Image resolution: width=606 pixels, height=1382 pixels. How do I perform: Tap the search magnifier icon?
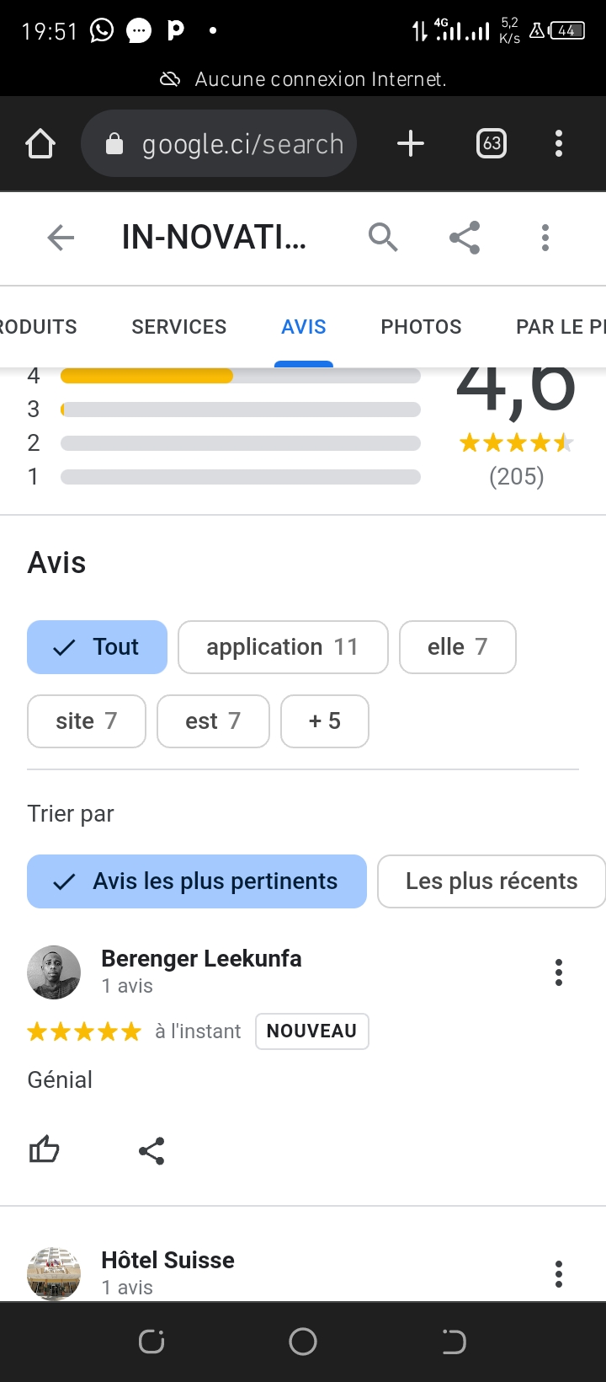[x=383, y=238]
